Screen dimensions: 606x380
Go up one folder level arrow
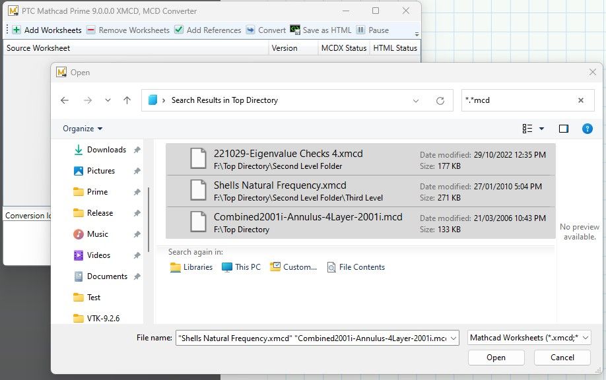click(x=127, y=100)
